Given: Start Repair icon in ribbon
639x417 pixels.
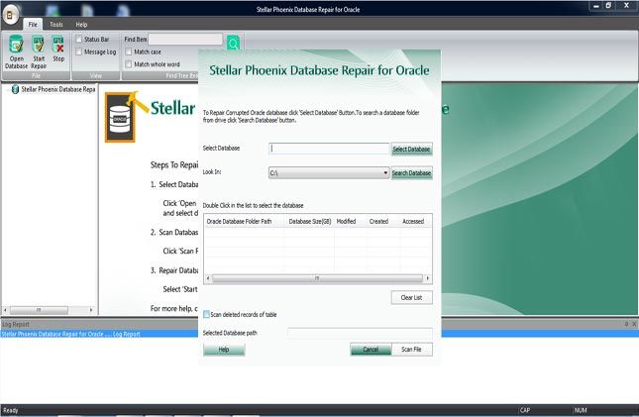Looking at the screenshot, I should click(x=39, y=52).
